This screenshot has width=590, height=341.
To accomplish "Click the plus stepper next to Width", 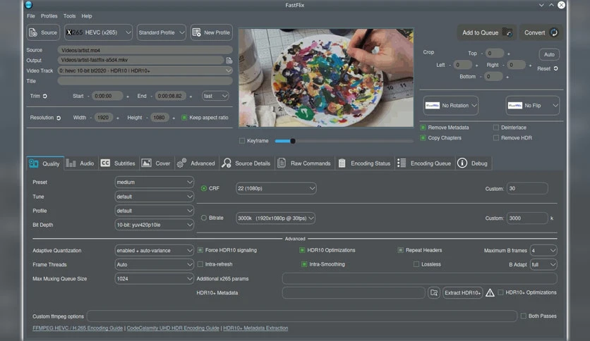I will [x=118, y=118].
